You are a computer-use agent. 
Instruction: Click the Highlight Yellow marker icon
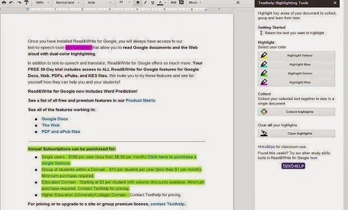pos(264,55)
